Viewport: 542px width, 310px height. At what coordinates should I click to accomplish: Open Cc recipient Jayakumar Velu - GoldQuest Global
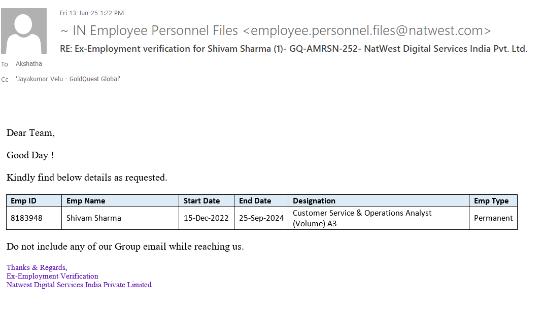tap(68, 79)
